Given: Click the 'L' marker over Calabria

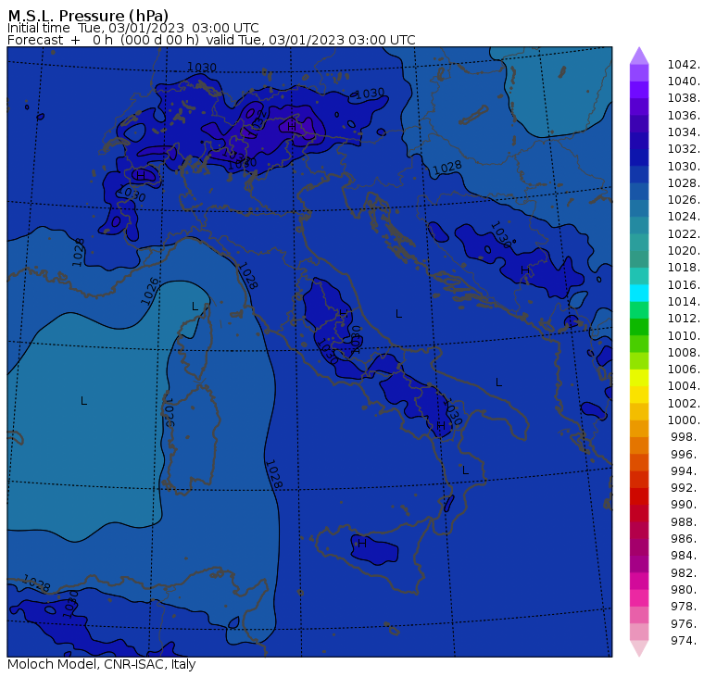Looking at the screenshot, I should pyautogui.click(x=465, y=470).
